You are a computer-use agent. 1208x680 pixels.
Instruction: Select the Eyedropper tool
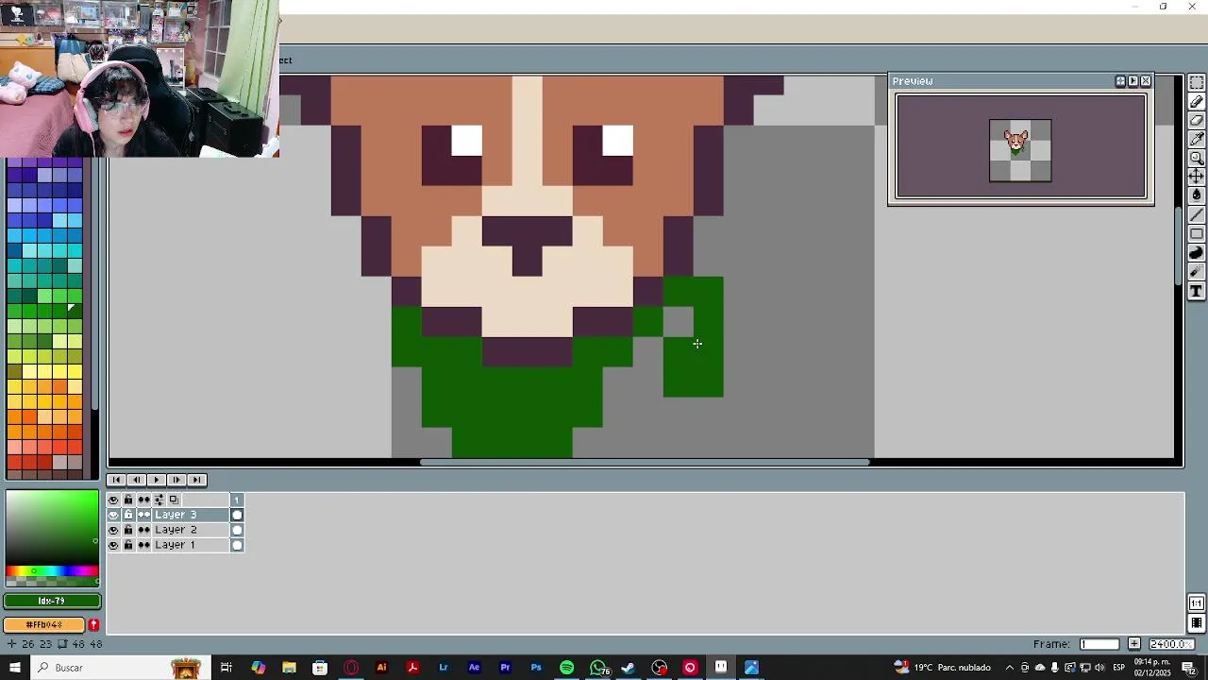pyautogui.click(x=1197, y=140)
